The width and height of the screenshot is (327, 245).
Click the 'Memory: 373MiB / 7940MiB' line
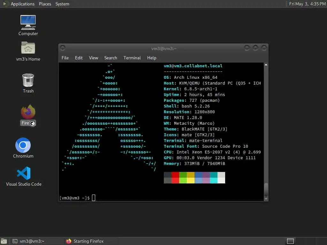194,164
